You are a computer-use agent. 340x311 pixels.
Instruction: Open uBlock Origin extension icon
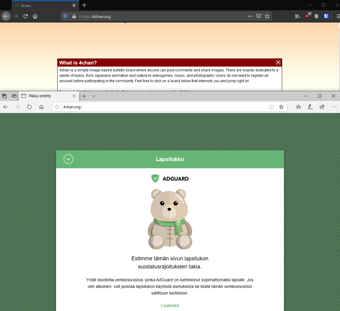pyautogui.click(x=308, y=16)
